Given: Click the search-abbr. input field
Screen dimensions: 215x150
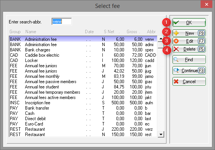Looking at the screenshot, I should point(61,22).
